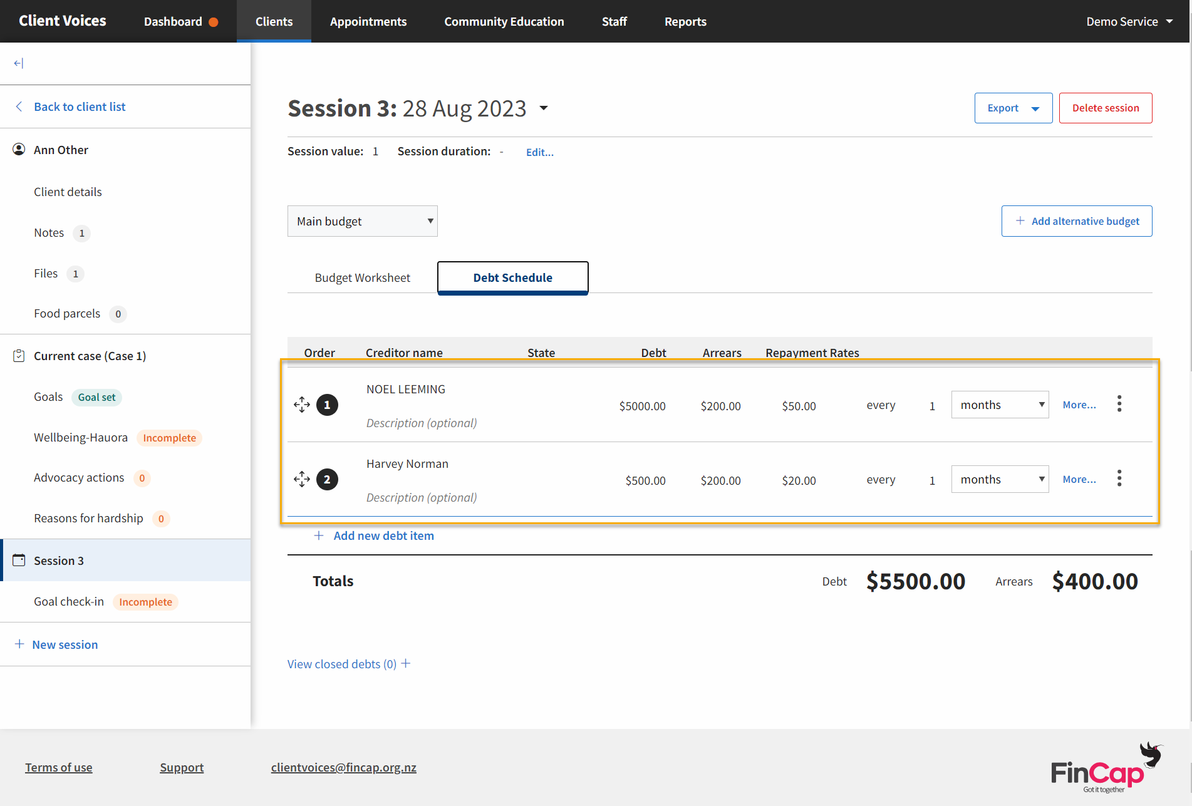The width and height of the screenshot is (1192, 806).
Task: Open three-dot menu for Harvey Norman debt
Action: (1119, 478)
